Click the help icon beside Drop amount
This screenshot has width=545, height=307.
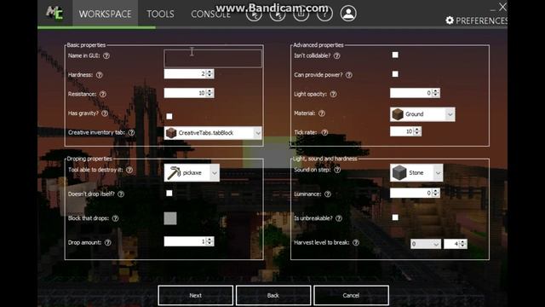pos(108,242)
